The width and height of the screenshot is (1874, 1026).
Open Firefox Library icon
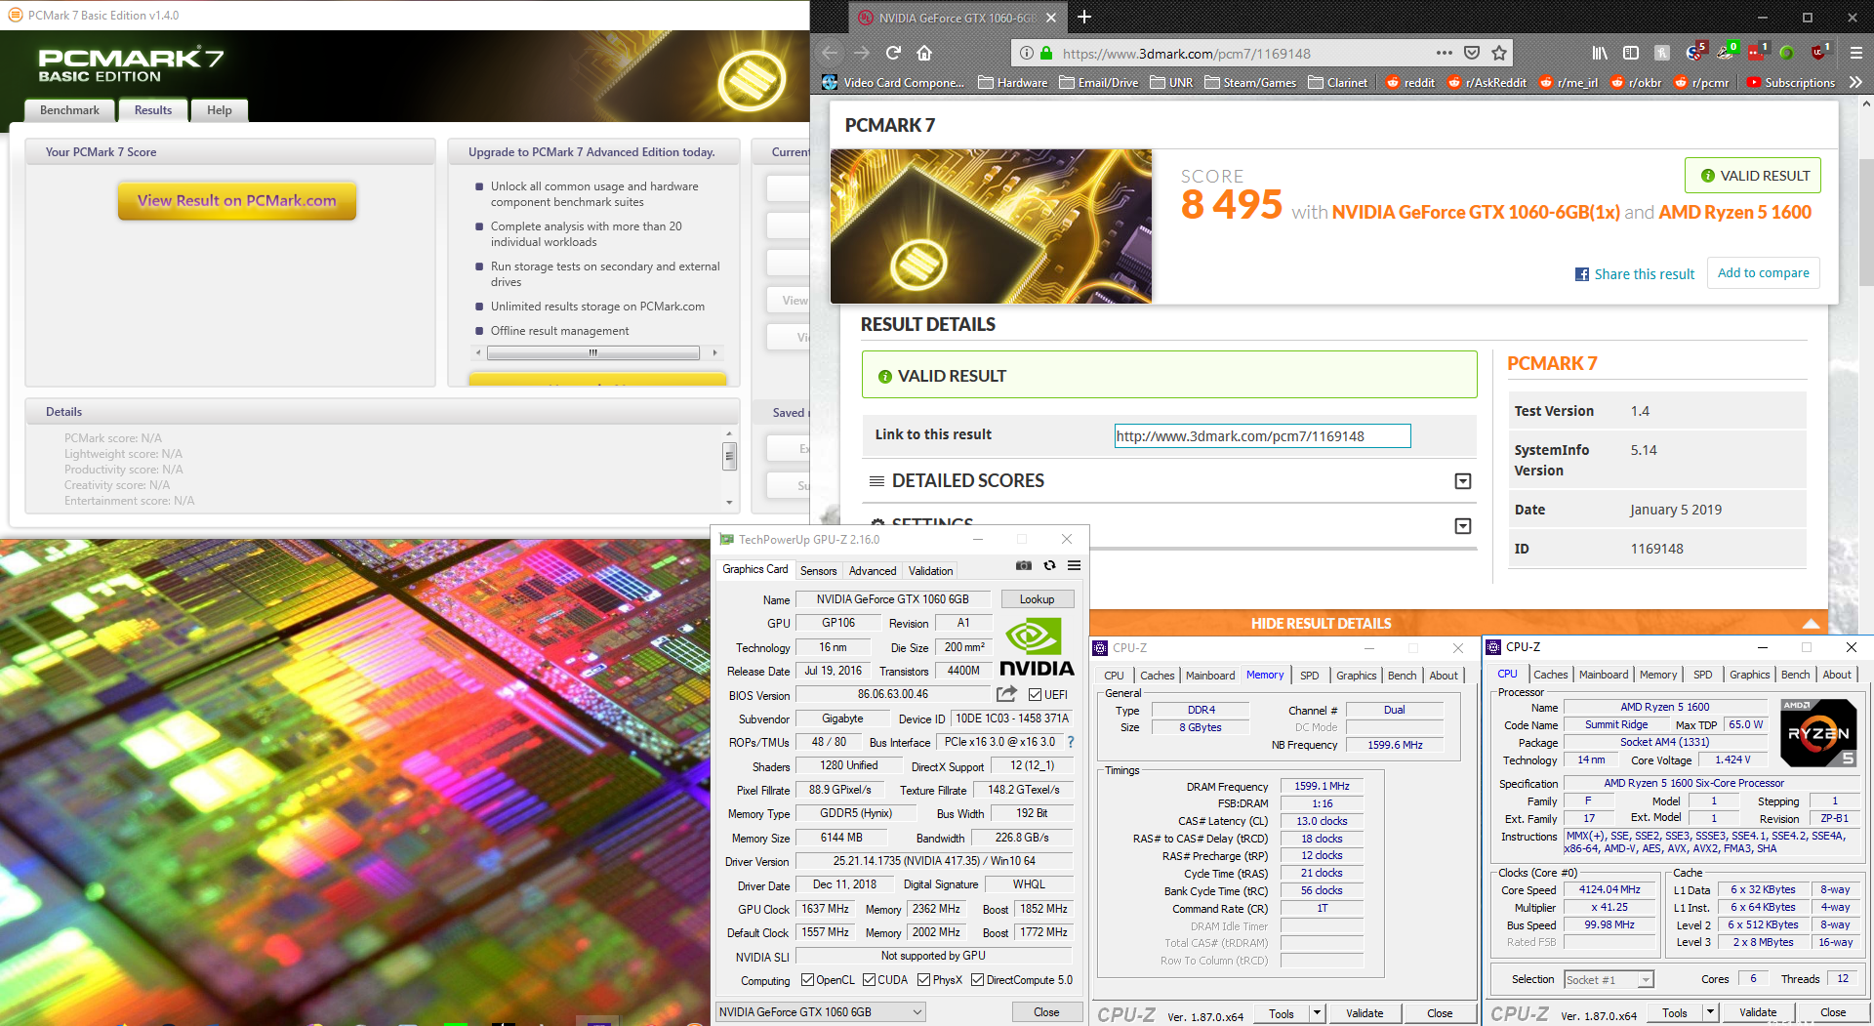pyautogui.click(x=1600, y=53)
